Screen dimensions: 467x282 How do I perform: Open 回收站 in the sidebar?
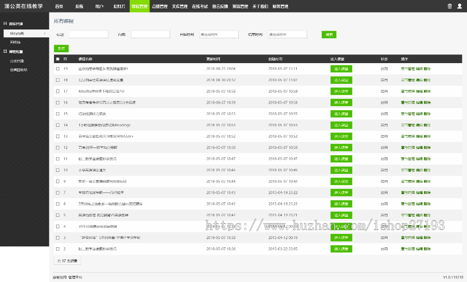click(x=15, y=42)
